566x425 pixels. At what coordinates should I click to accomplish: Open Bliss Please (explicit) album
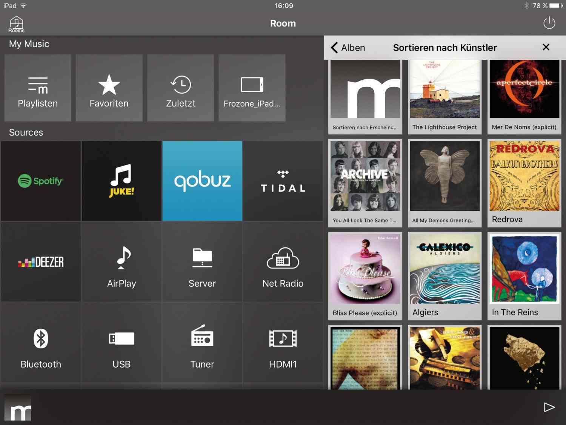pos(365,276)
